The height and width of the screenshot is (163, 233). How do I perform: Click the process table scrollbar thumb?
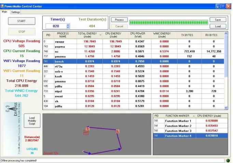tap(226, 56)
